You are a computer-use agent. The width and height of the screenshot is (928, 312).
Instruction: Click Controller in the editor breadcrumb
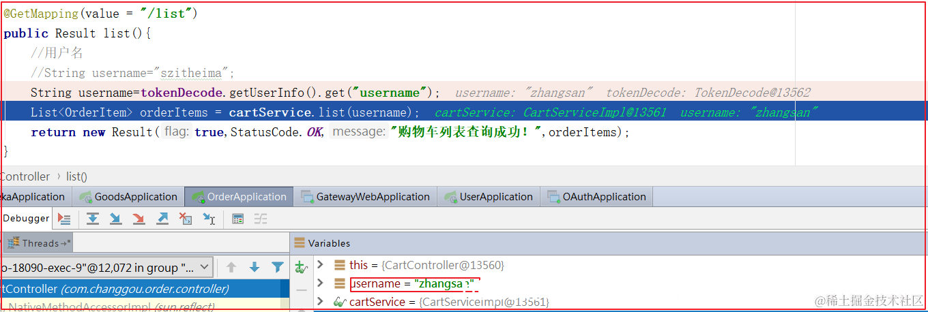[x=25, y=176]
